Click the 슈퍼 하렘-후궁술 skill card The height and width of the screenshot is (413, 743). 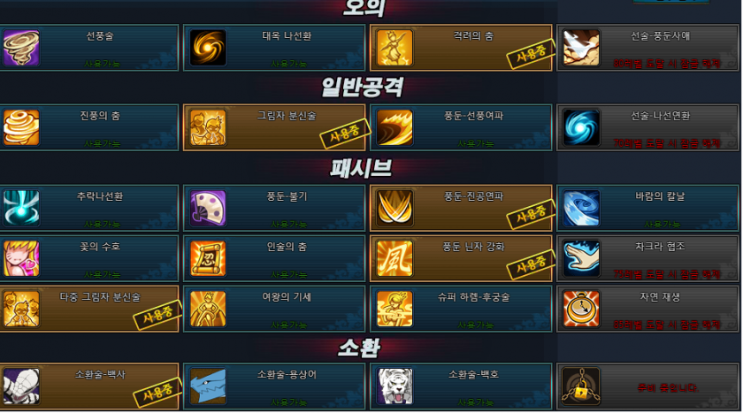click(461, 309)
